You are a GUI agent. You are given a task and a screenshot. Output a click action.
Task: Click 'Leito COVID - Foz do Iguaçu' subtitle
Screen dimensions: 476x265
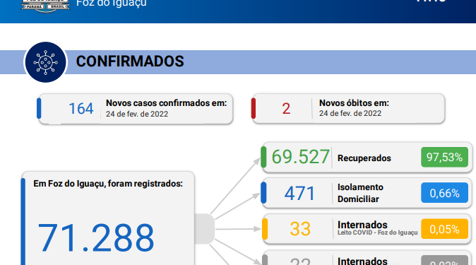coord(378,232)
